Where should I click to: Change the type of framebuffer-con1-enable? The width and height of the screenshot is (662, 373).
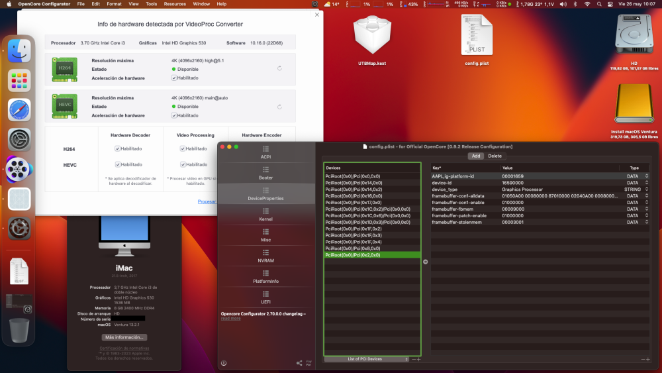[646, 202]
